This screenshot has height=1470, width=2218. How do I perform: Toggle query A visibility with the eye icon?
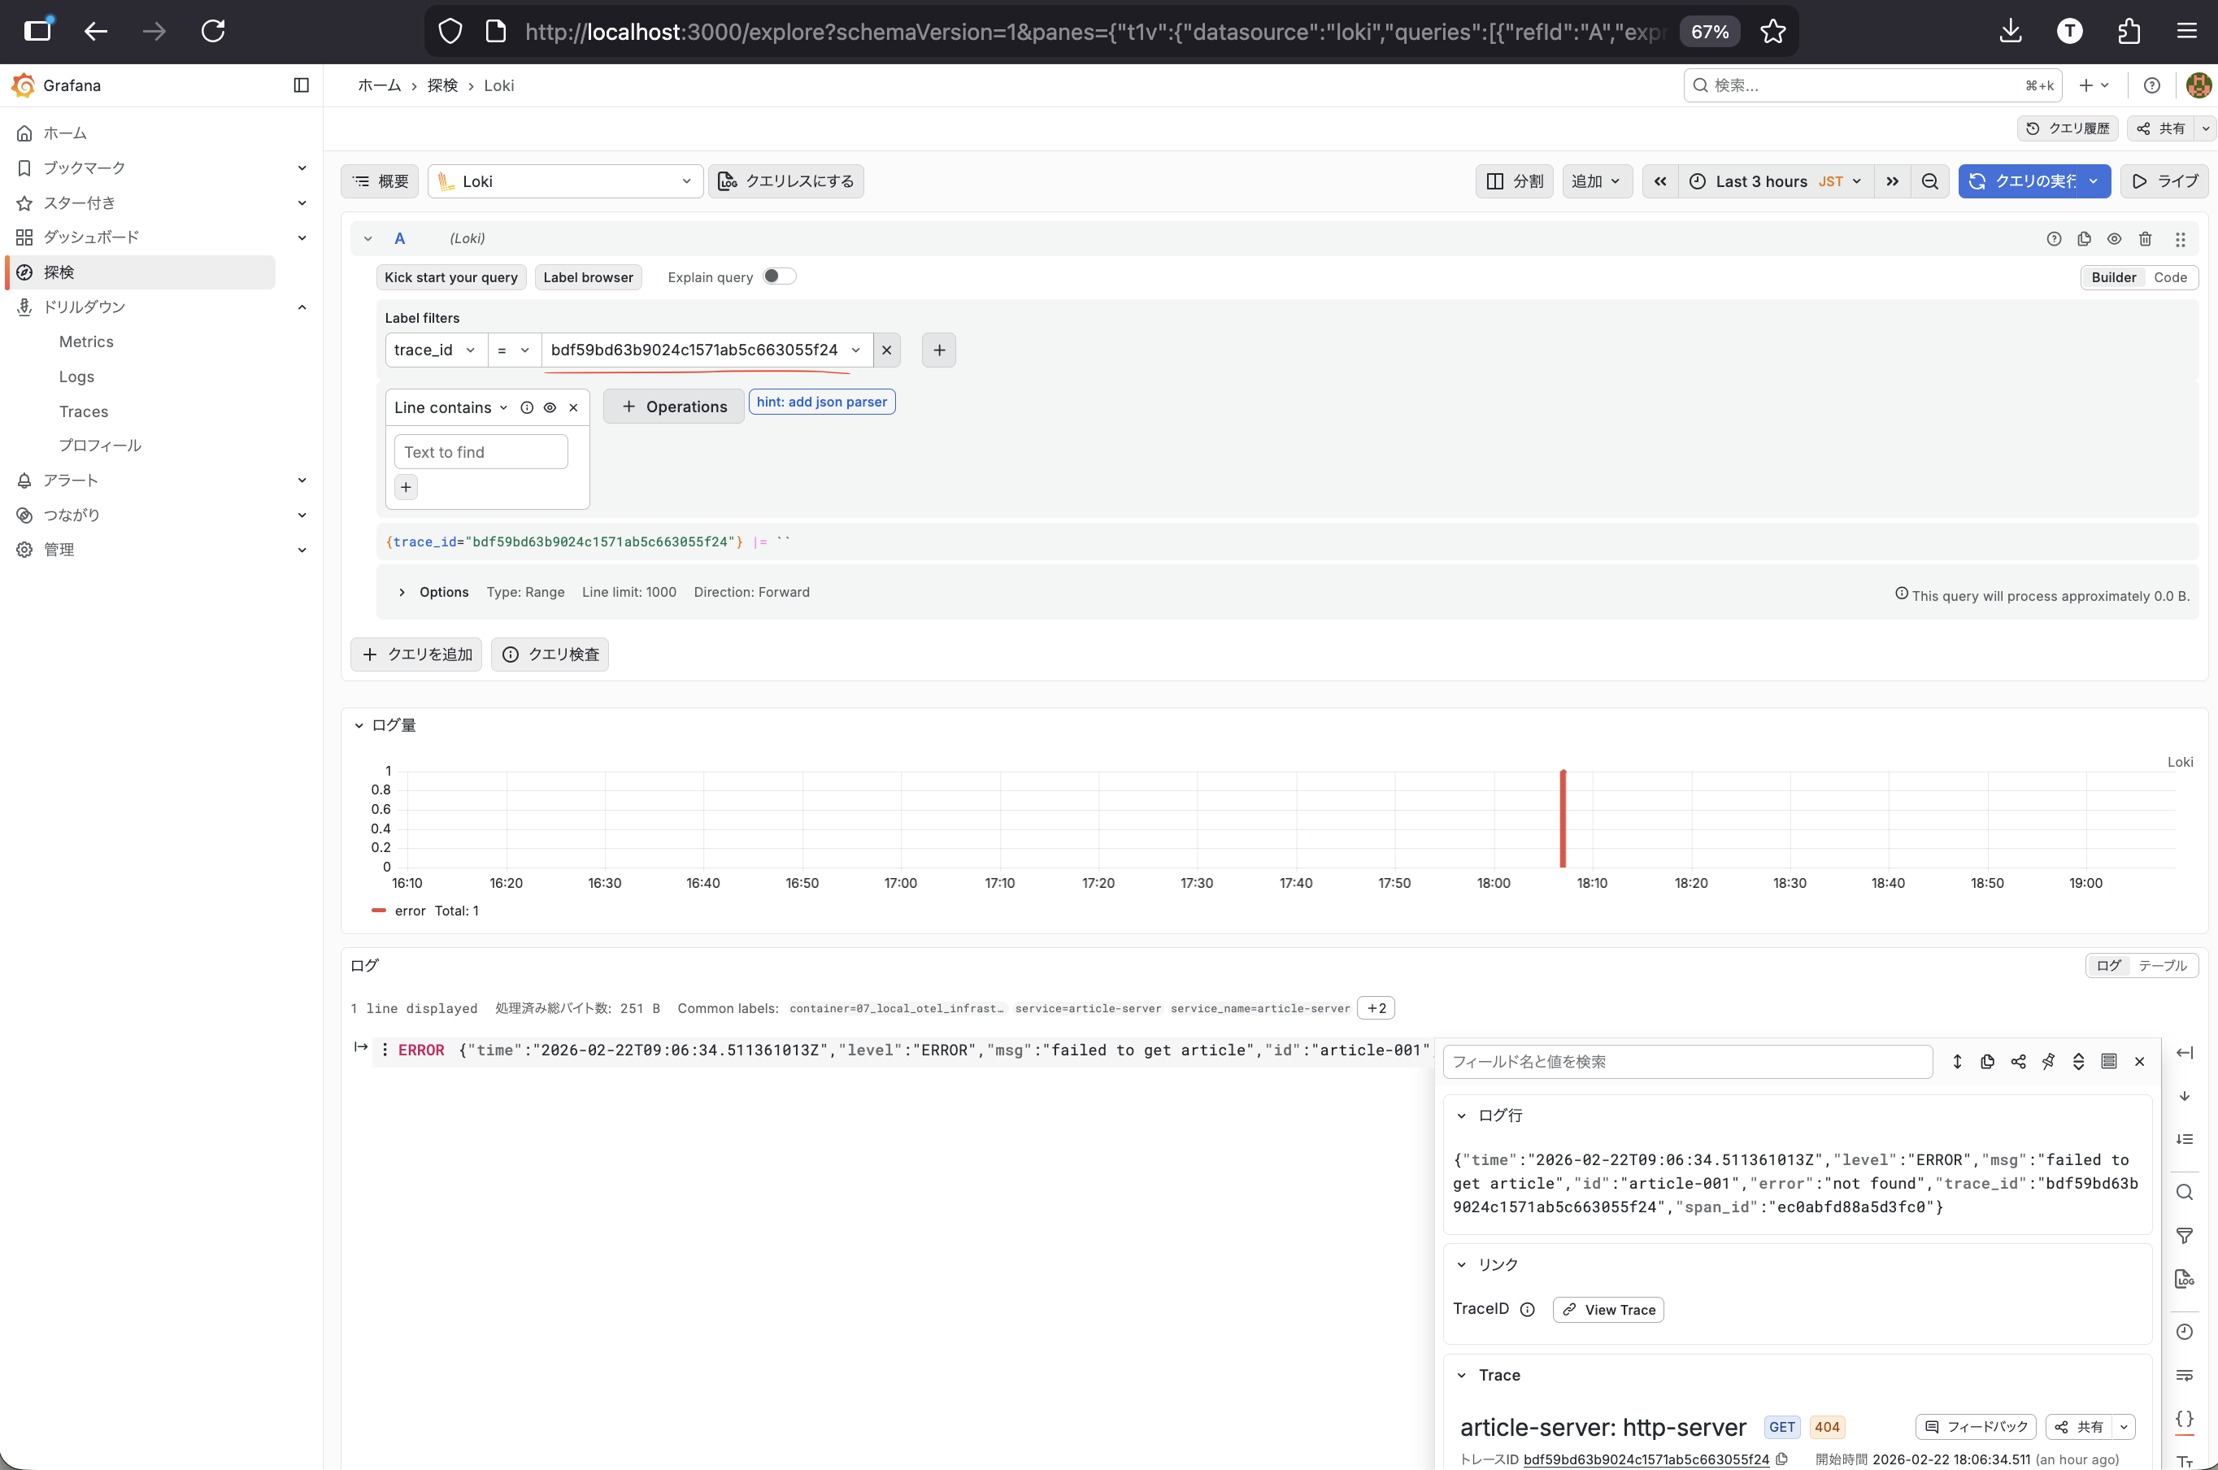click(x=2114, y=239)
